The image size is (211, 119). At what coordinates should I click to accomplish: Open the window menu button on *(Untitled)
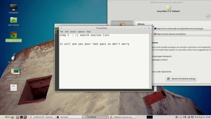(62, 28)
